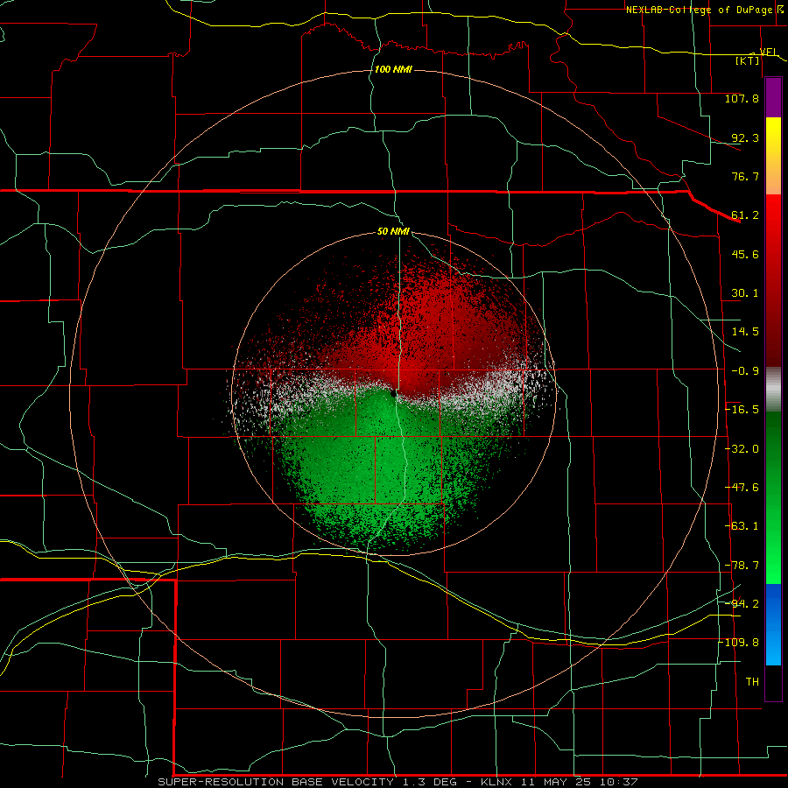Screen dimensions: 788x788
Task: Click the KLNX radar site at velocity center
Action: click(393, 394)
